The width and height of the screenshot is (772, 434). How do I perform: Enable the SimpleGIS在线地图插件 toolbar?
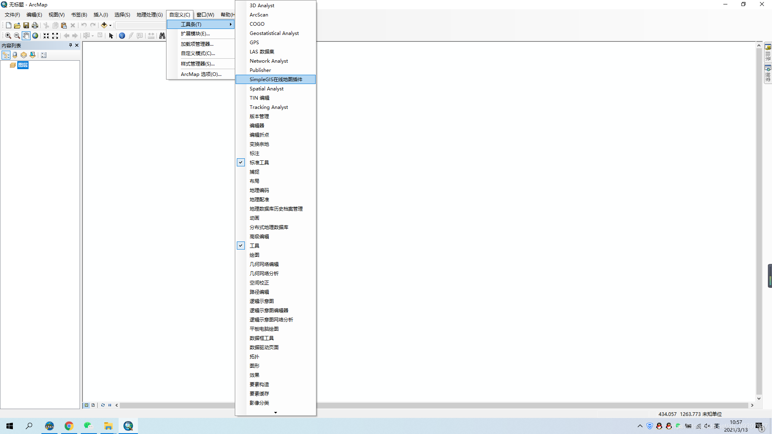click(276, 80)
